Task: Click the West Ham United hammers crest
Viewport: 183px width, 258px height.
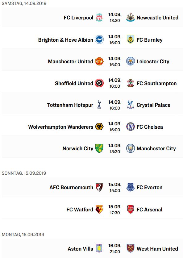Action: 130,248
